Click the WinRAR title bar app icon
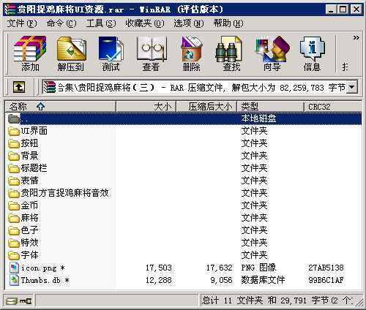This screenshot has height=310, width=366. (x=10, y=10)
